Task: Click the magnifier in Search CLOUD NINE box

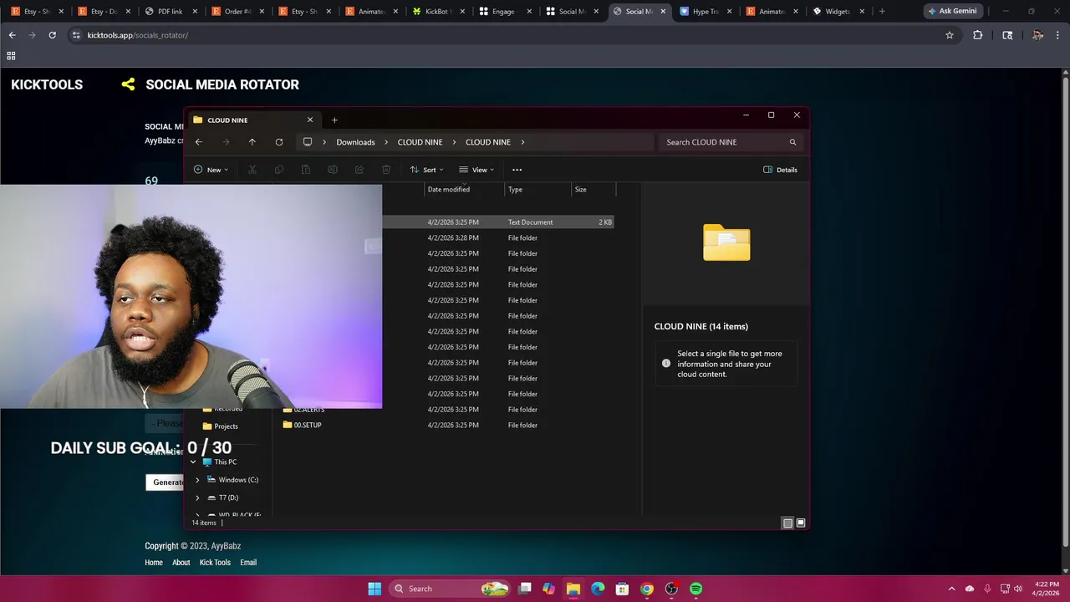Action: coord(792,142)
